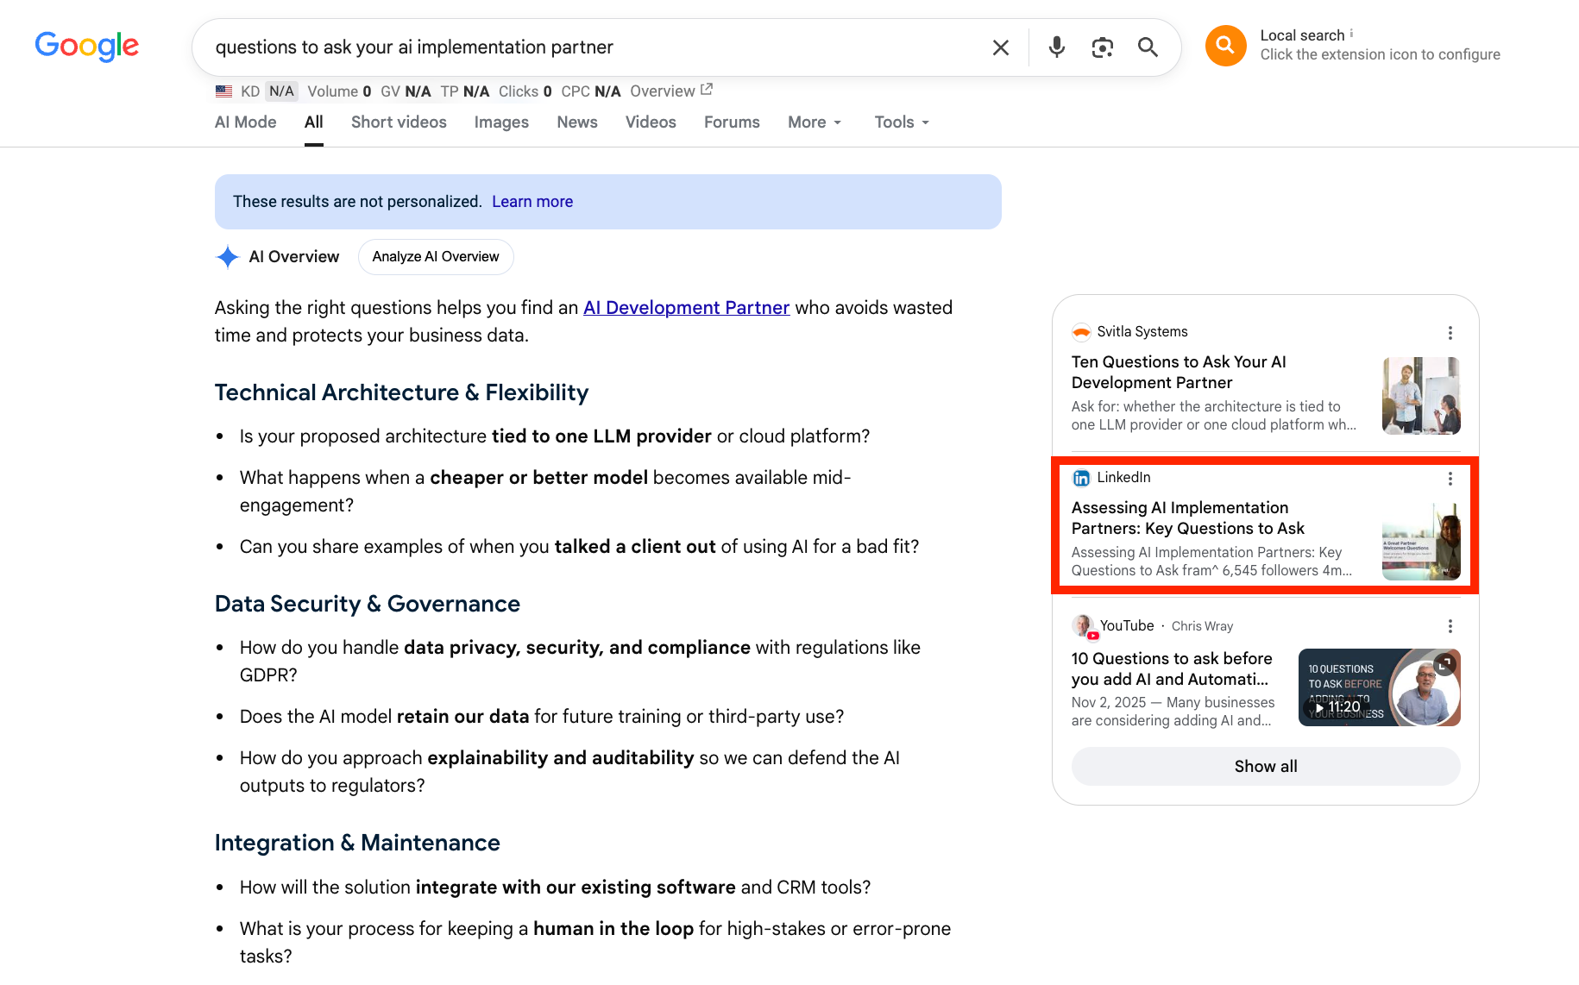
Task: Open the News tab
Action: (577, 122)
